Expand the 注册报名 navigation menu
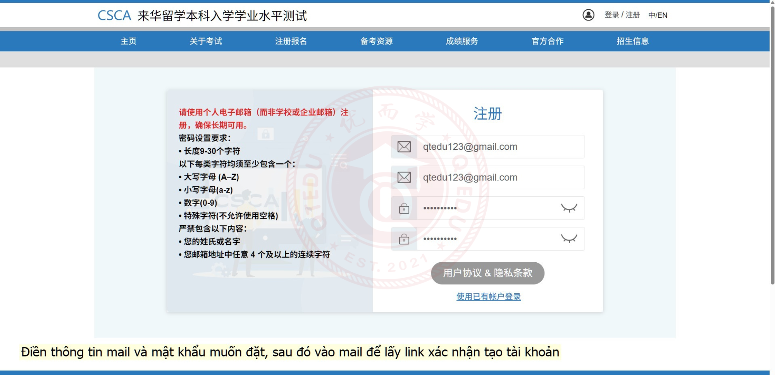This screenshot has width=775, height=375. point(291,41)
